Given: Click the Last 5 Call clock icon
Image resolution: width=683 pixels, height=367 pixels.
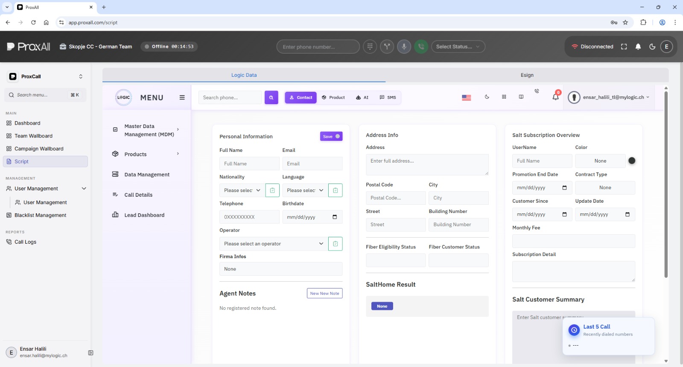Looking at the screenshot, I should tap(574, 330).
